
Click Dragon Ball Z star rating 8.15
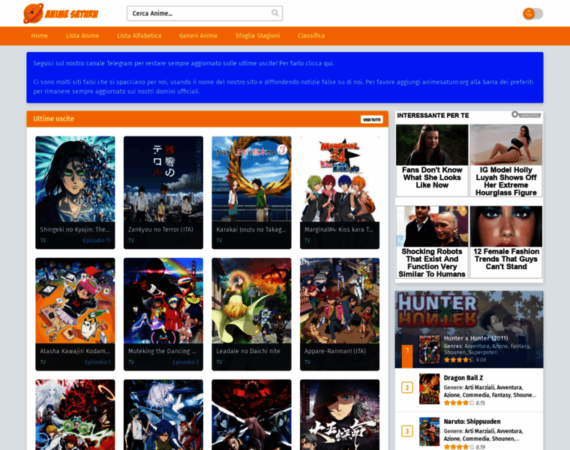(x=464, y=403)
